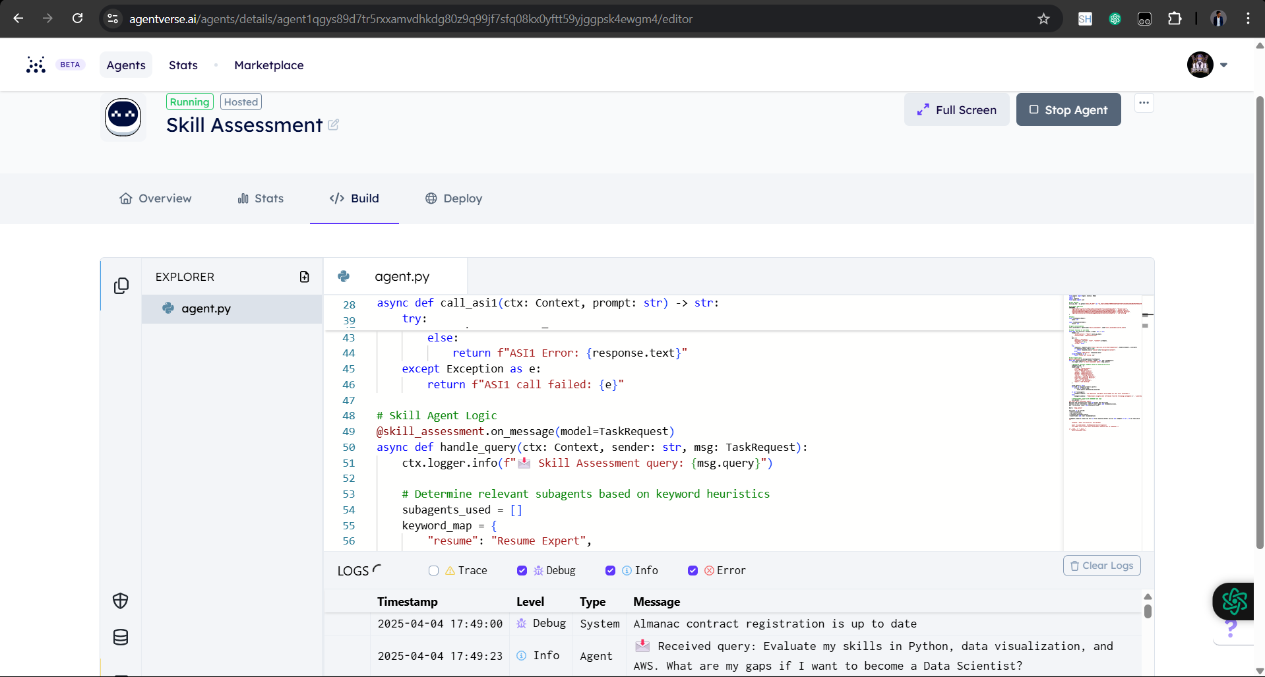
Task: Open the agent secrets shield icon
Action: pyautogui.click(x=121, y=601)
